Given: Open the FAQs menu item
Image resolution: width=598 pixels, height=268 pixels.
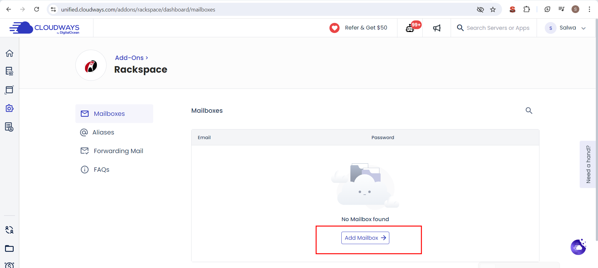Looking at the screenshot, I should point(114,170).
